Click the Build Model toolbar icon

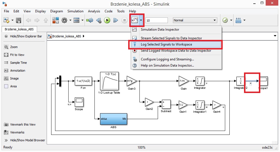coord(238,20)
